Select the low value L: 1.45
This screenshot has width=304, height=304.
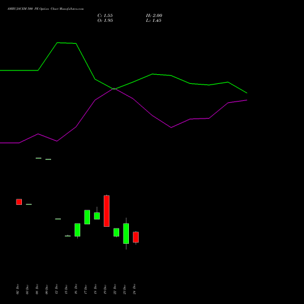(154, 21)
